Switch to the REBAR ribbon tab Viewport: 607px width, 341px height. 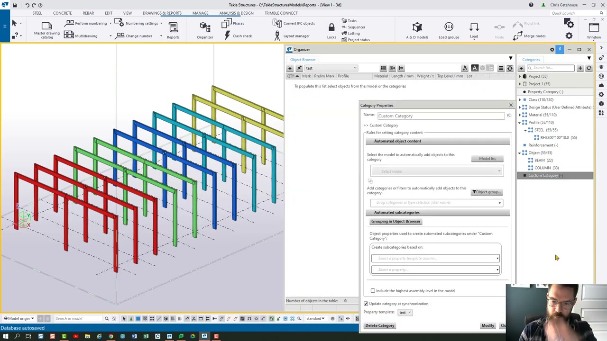tap(88, 13)
